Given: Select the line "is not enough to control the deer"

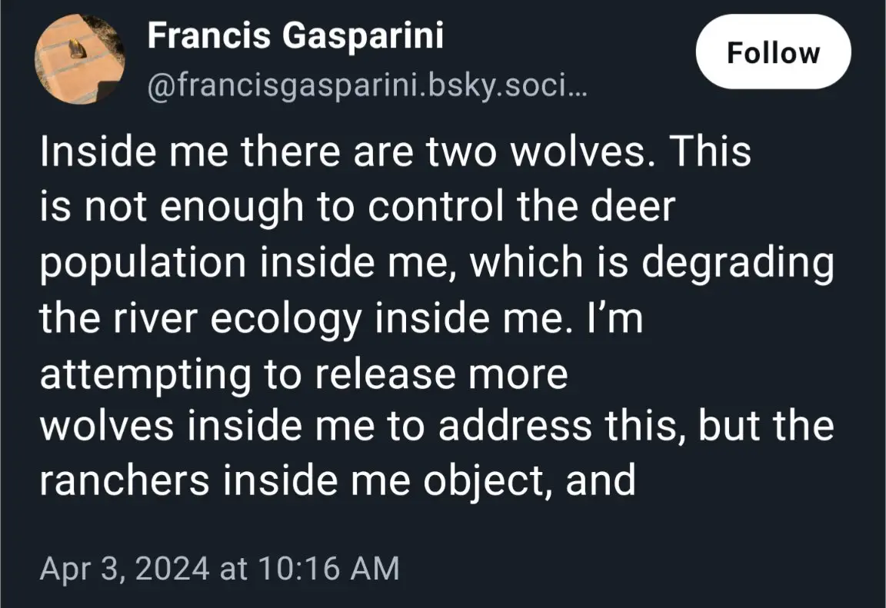Looking at the screenshot, I should pos(356,208).
